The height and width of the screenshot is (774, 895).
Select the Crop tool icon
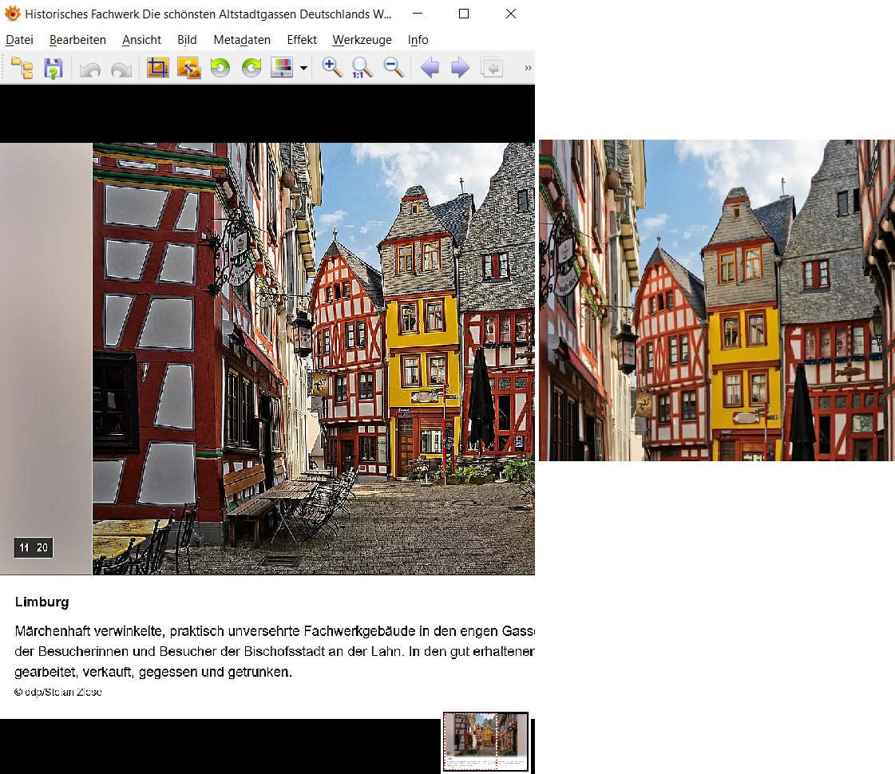pos(158,69)
